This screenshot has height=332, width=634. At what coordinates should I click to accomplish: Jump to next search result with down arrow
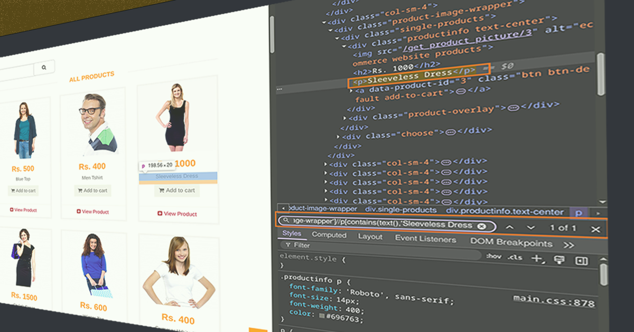[530, 227]
